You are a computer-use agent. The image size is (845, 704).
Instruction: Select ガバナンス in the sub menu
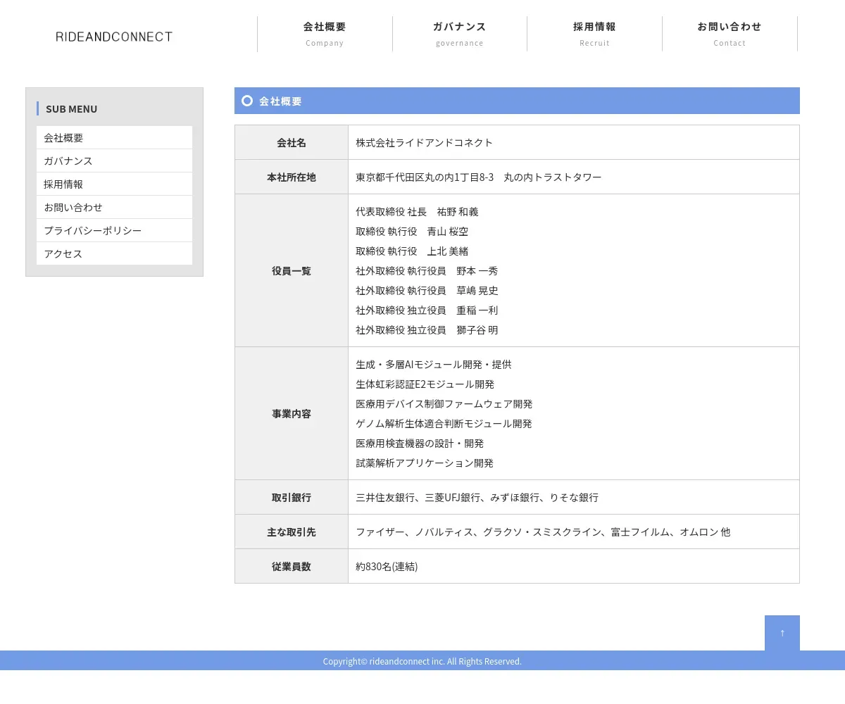pos(114,161)
